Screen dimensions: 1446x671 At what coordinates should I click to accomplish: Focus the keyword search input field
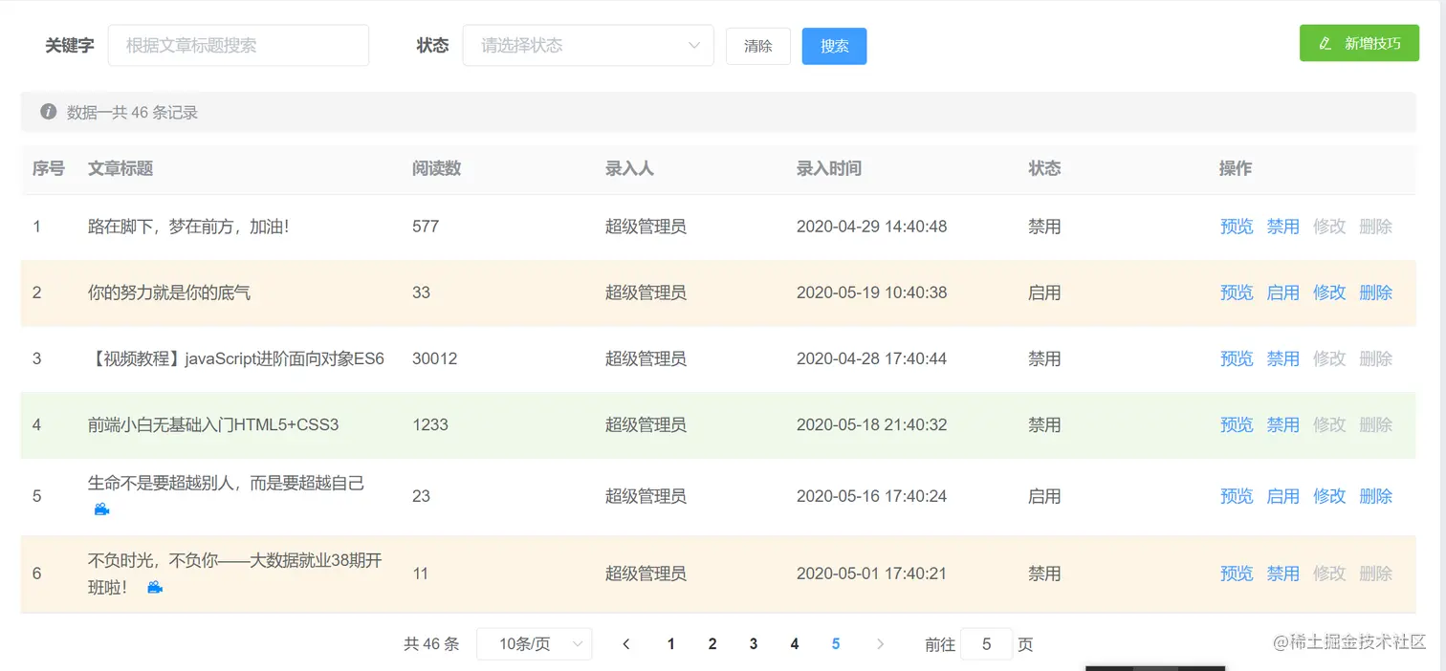tap(238, 45)
